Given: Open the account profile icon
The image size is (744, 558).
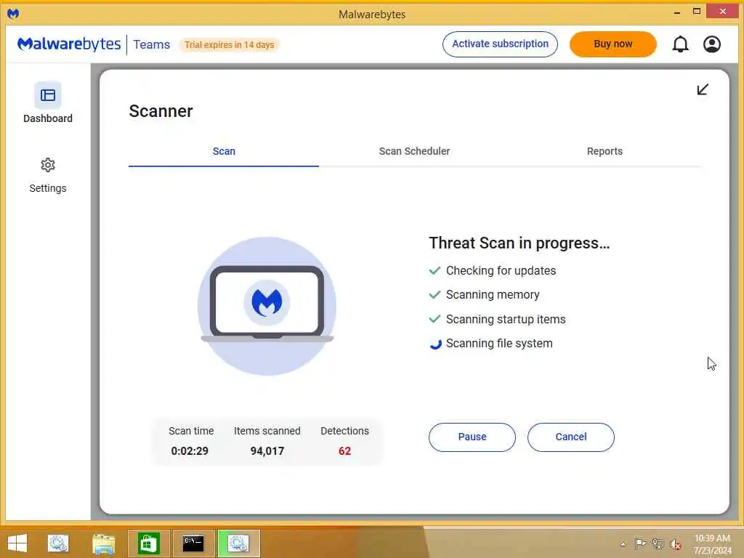Looking at the screenshot, I should pyautogui.click(x=712, y=44).
